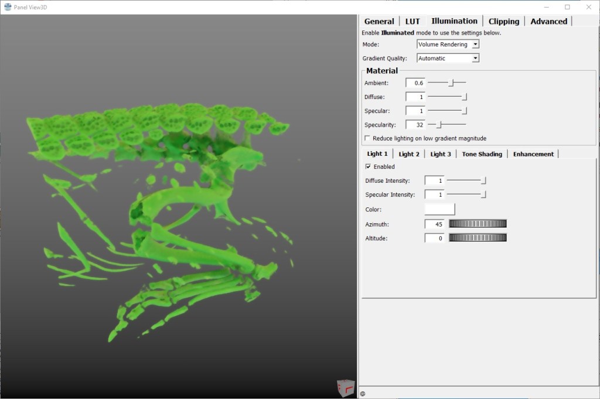Maximize the Panel View3D window
This screenshot has width=600, height=399.
pos(567,7)
